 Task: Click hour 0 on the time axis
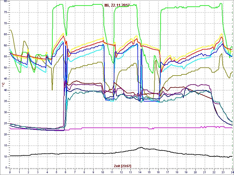pos(10,172)
